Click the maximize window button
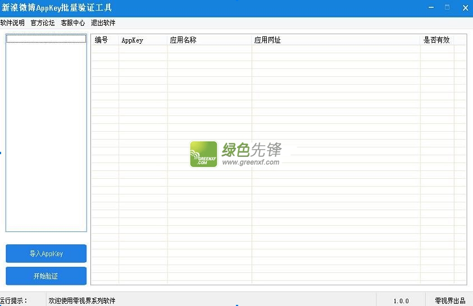 [447, 7]
